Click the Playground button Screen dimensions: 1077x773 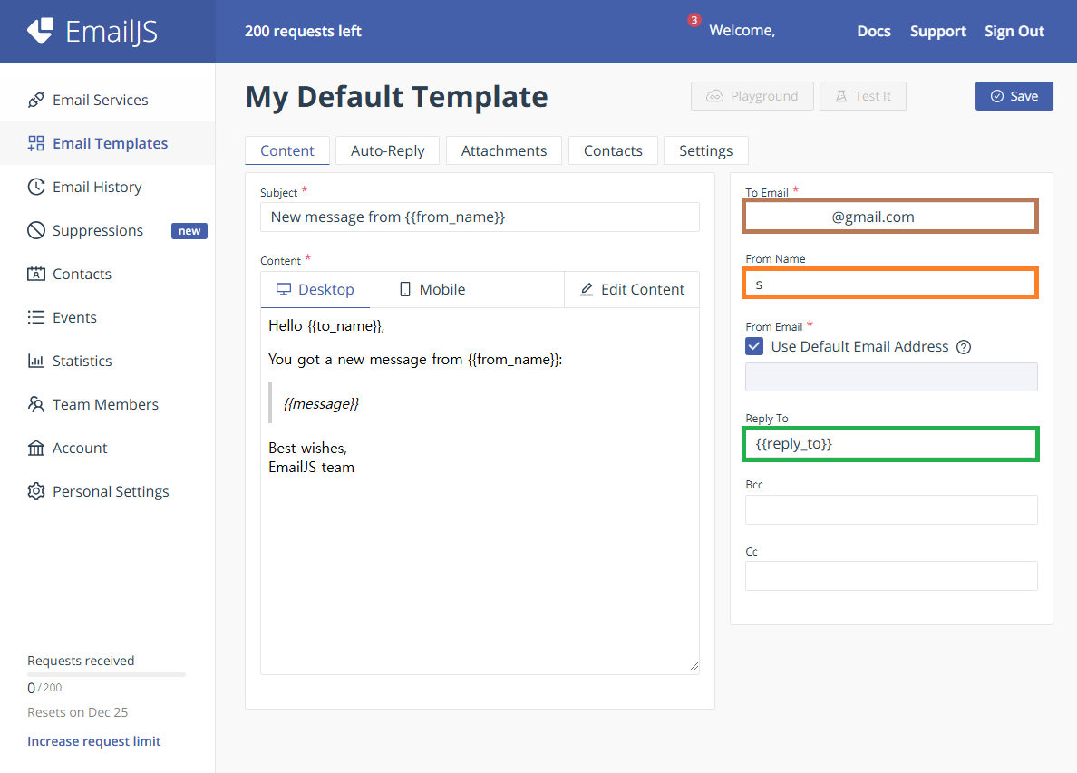(x=752, y=96)
